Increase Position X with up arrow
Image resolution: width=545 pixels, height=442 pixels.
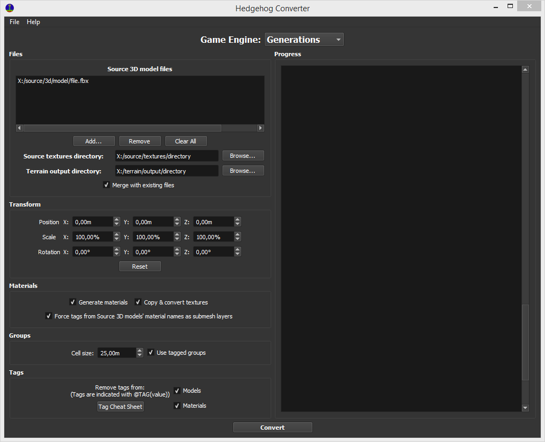117,219
